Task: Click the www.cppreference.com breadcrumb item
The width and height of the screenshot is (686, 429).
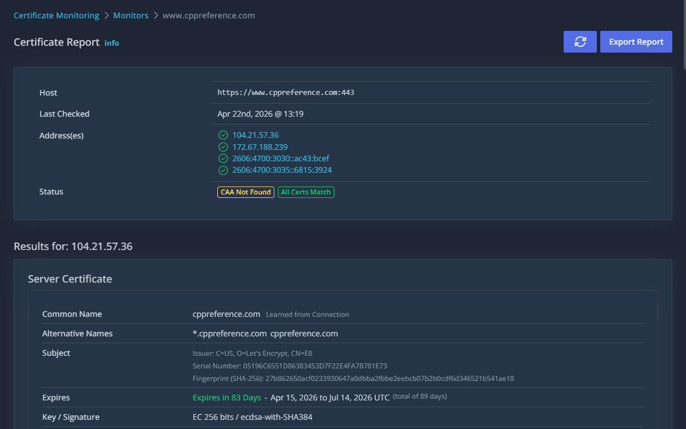Action: pyautogui.click(x=209, y=15)
